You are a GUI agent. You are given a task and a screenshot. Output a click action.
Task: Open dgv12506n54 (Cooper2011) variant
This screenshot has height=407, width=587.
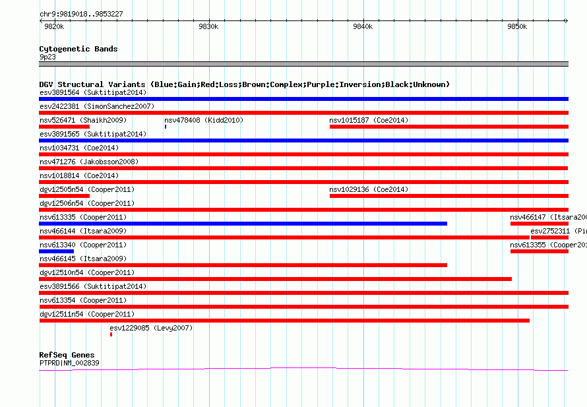pyautogui.click(x=87, y=203)
